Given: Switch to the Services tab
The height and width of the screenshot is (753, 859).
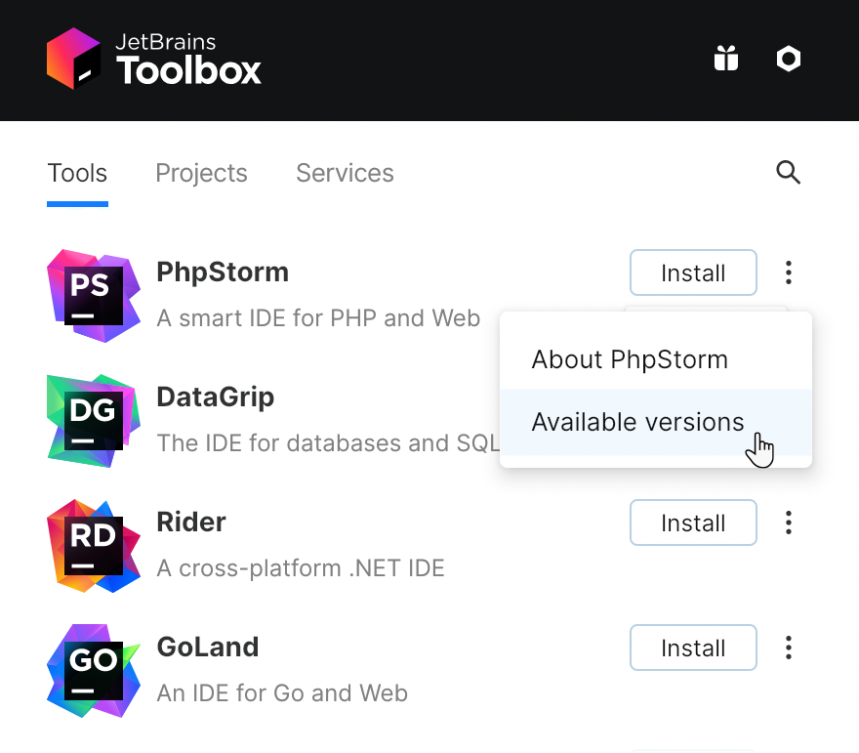Looking at the screenshot, I should pyautogui.click(x=345, y=173).
